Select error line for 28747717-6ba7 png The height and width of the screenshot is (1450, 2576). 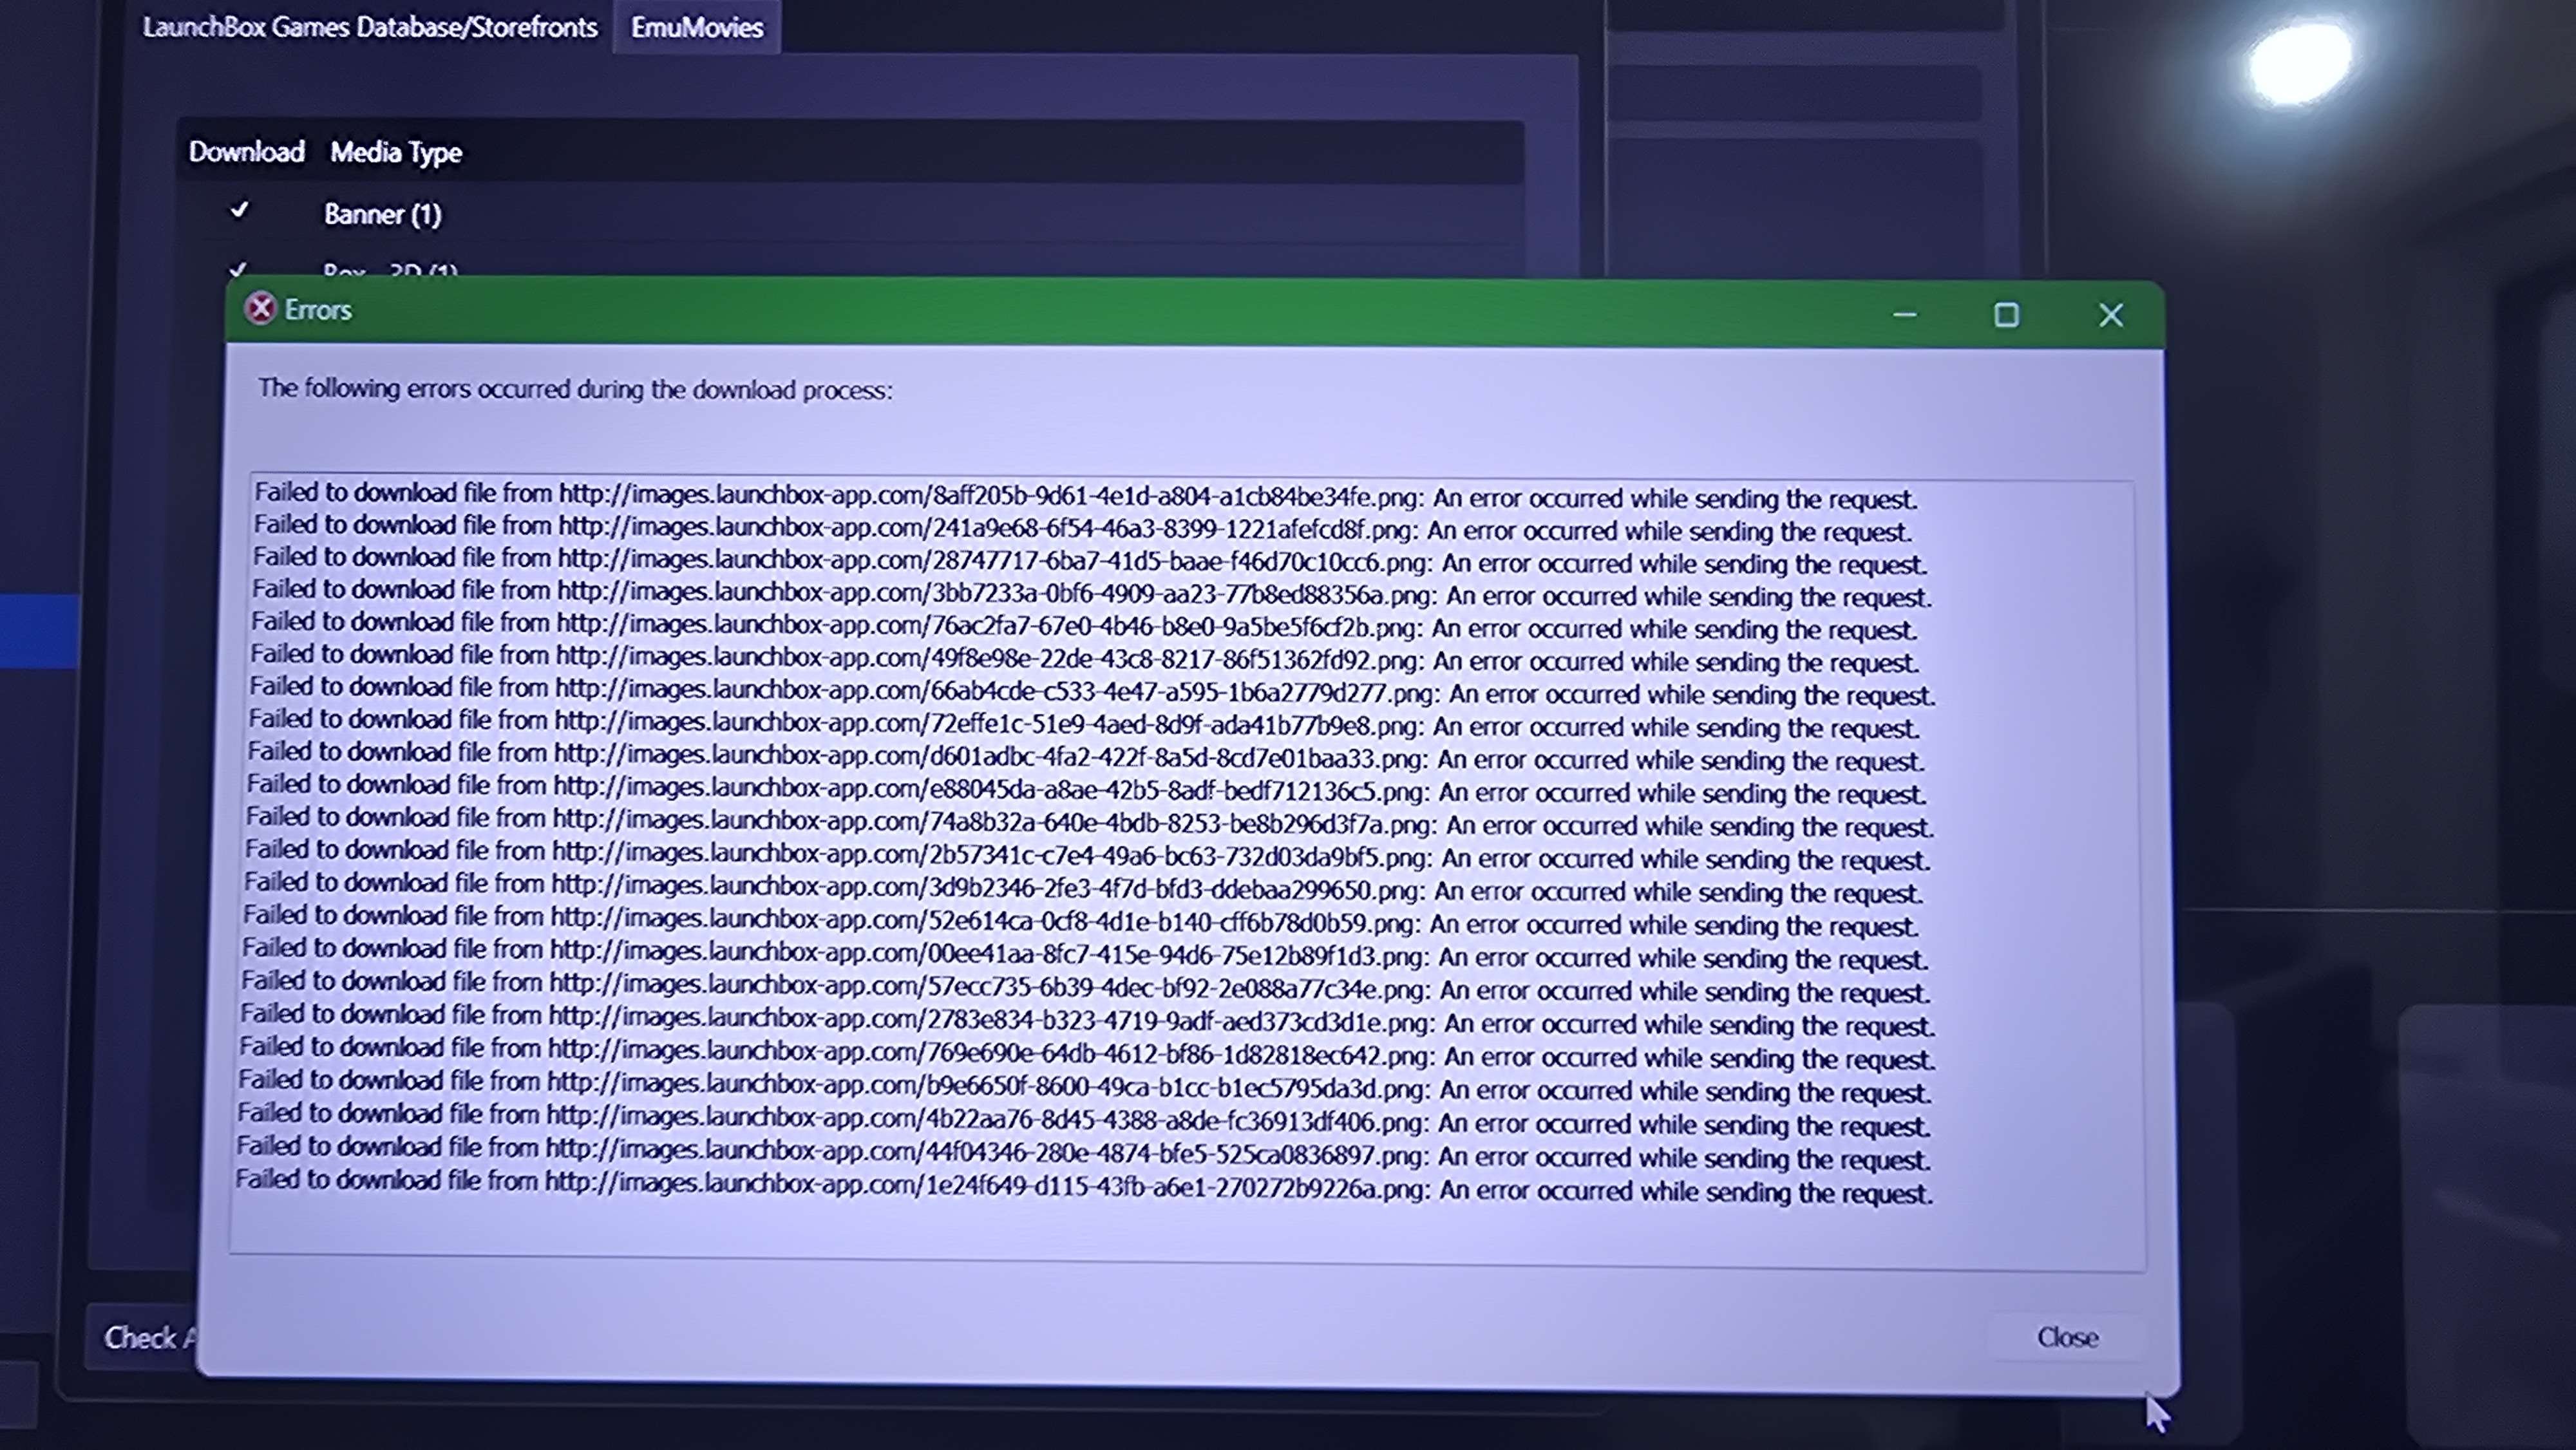pyautogui.click(x=1089, y=560)
